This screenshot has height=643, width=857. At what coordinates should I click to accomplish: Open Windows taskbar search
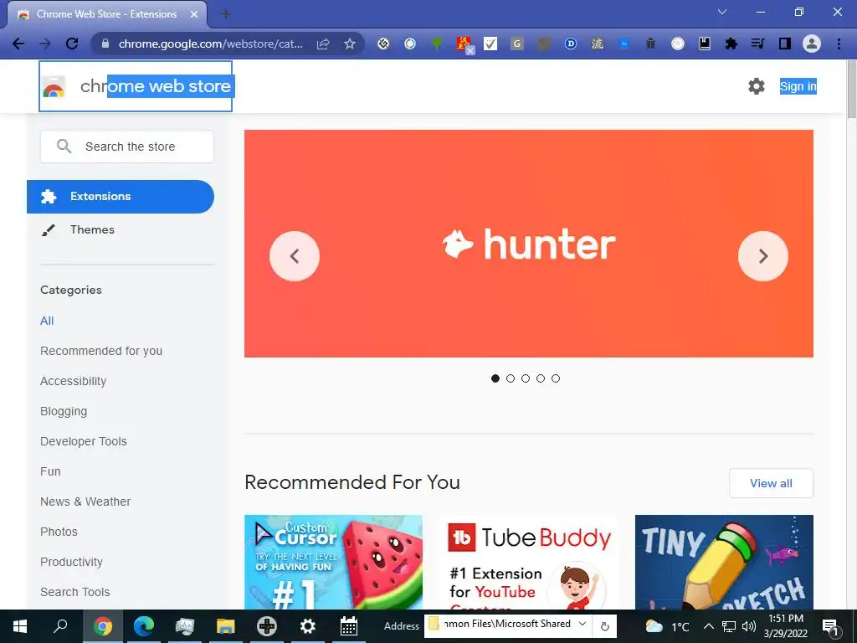click(x=60, y=626)
